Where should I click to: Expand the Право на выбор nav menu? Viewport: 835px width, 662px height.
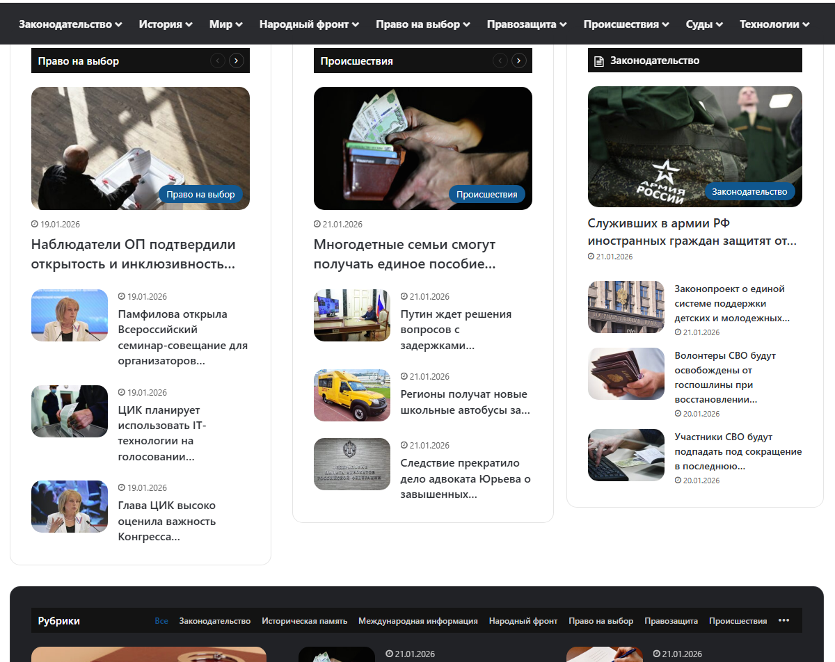point(423,24)
